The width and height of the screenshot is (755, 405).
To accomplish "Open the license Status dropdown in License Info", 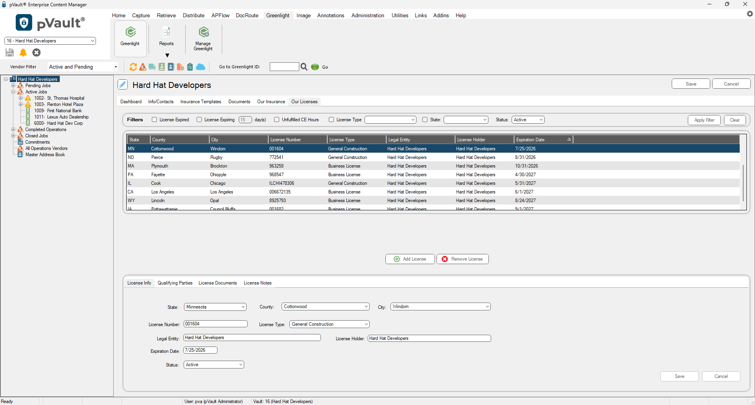I will (x=214, y=365).
